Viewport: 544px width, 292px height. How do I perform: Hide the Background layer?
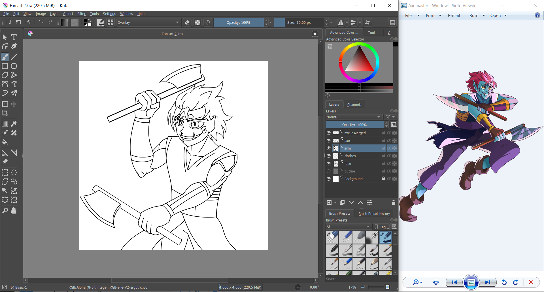click(x=329, y=179)
